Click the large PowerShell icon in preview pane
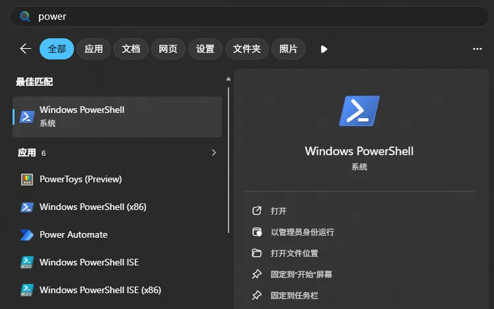494x309 pixels. 359,111
